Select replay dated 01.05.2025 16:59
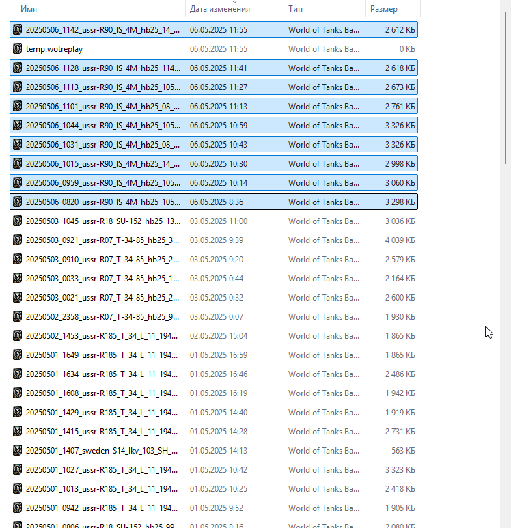This screenshot has height=528, width=511. [214, 355]
